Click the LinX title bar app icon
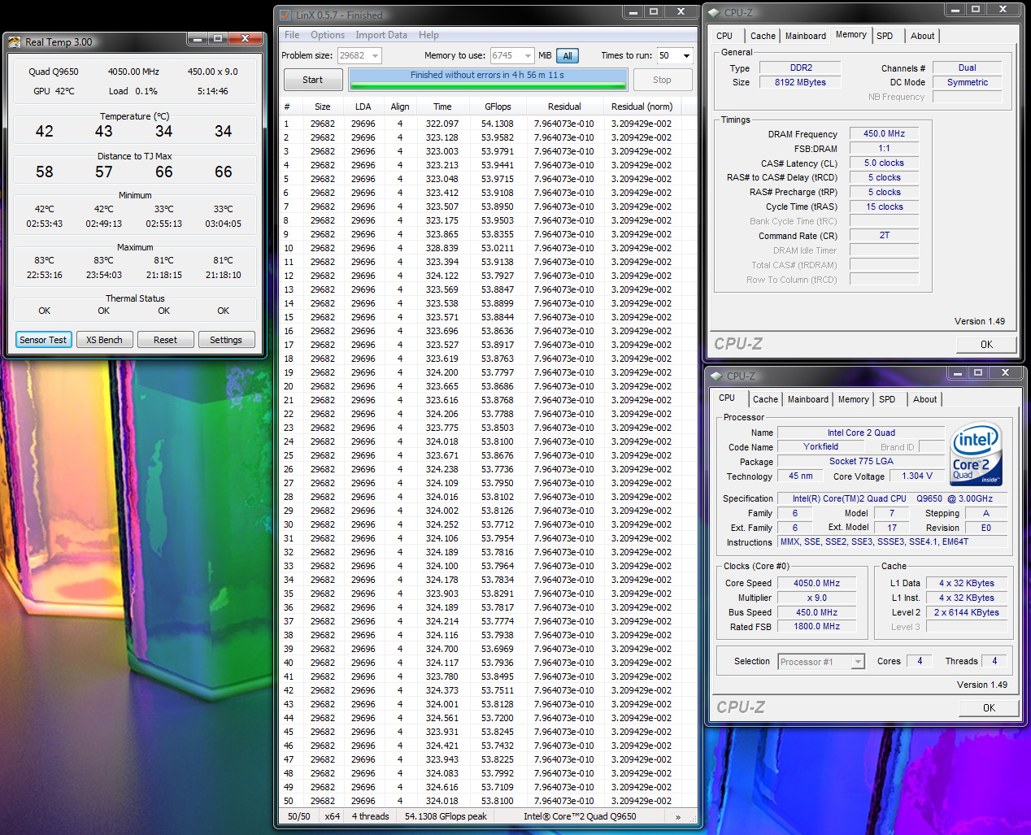Viewport: 1031px width, 835px height. click(285, 15)
